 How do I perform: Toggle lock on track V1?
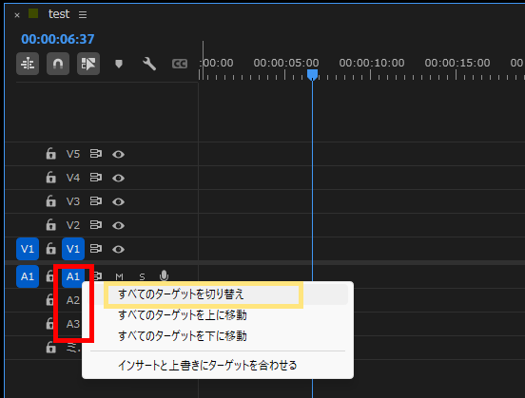point(51,249)
